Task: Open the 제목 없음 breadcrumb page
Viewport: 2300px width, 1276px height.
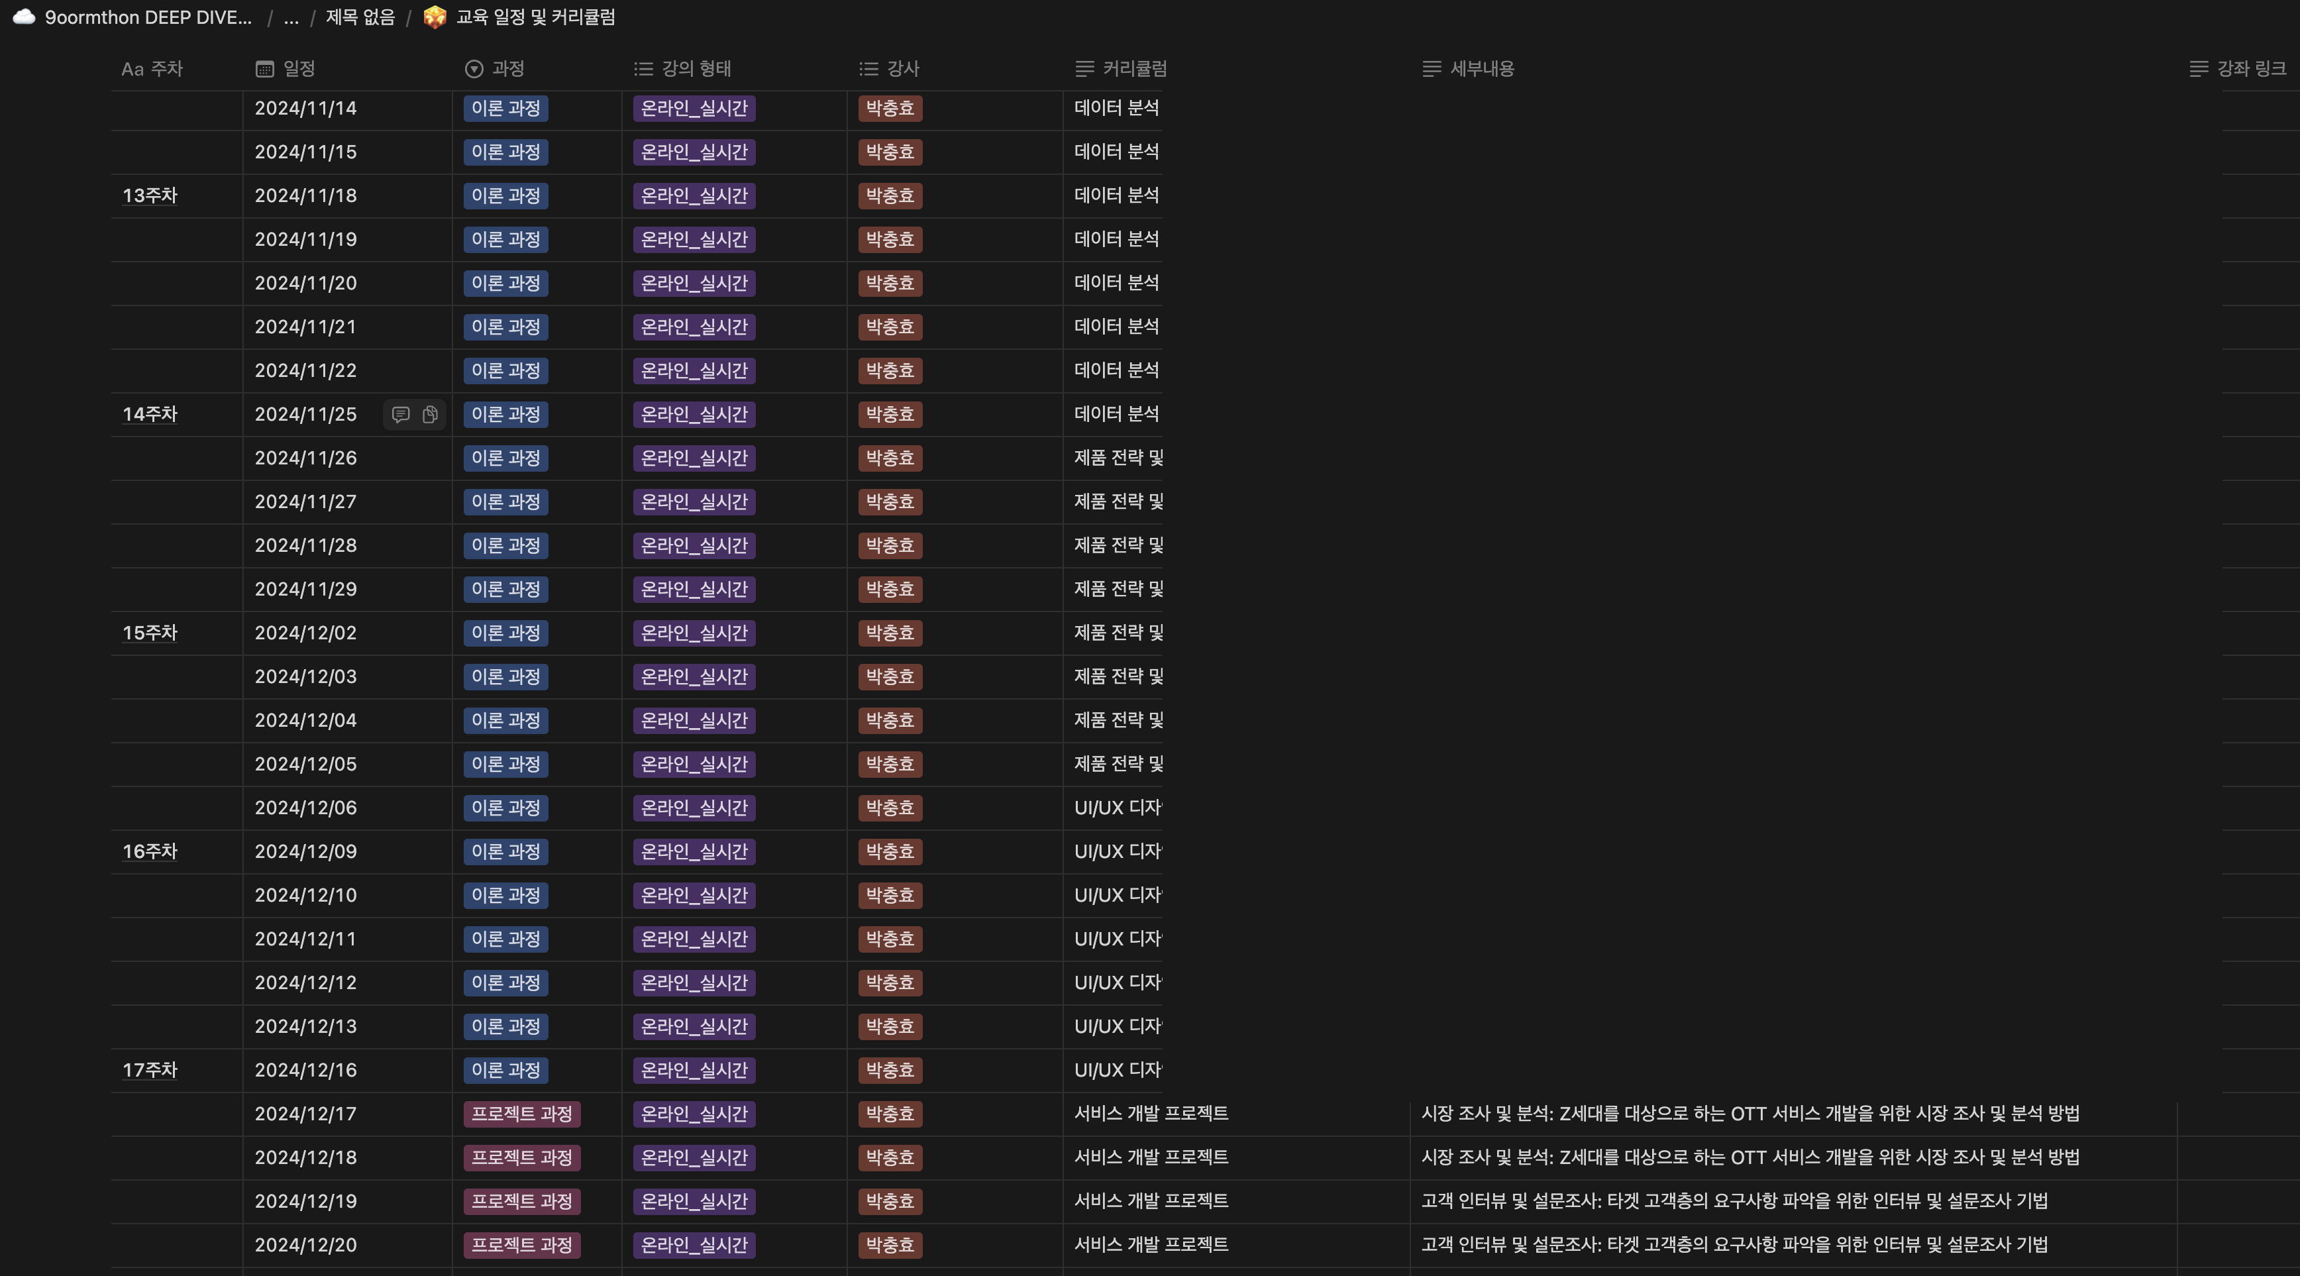Action: point(360,17)
